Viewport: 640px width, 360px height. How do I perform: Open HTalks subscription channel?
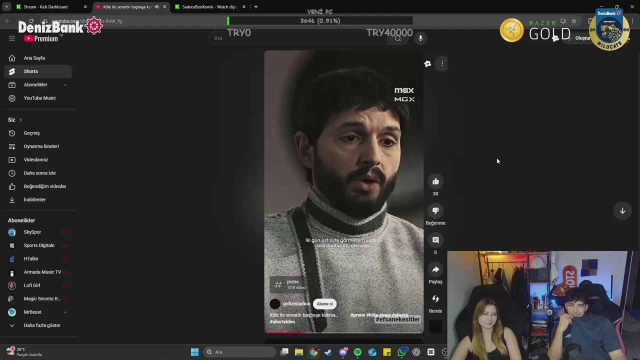coord(38,258)
